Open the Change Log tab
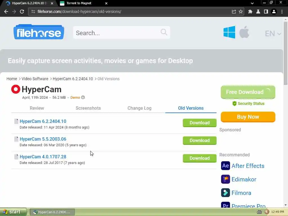The width and height of the screenshot is (288, 216). tap(139, 108)
